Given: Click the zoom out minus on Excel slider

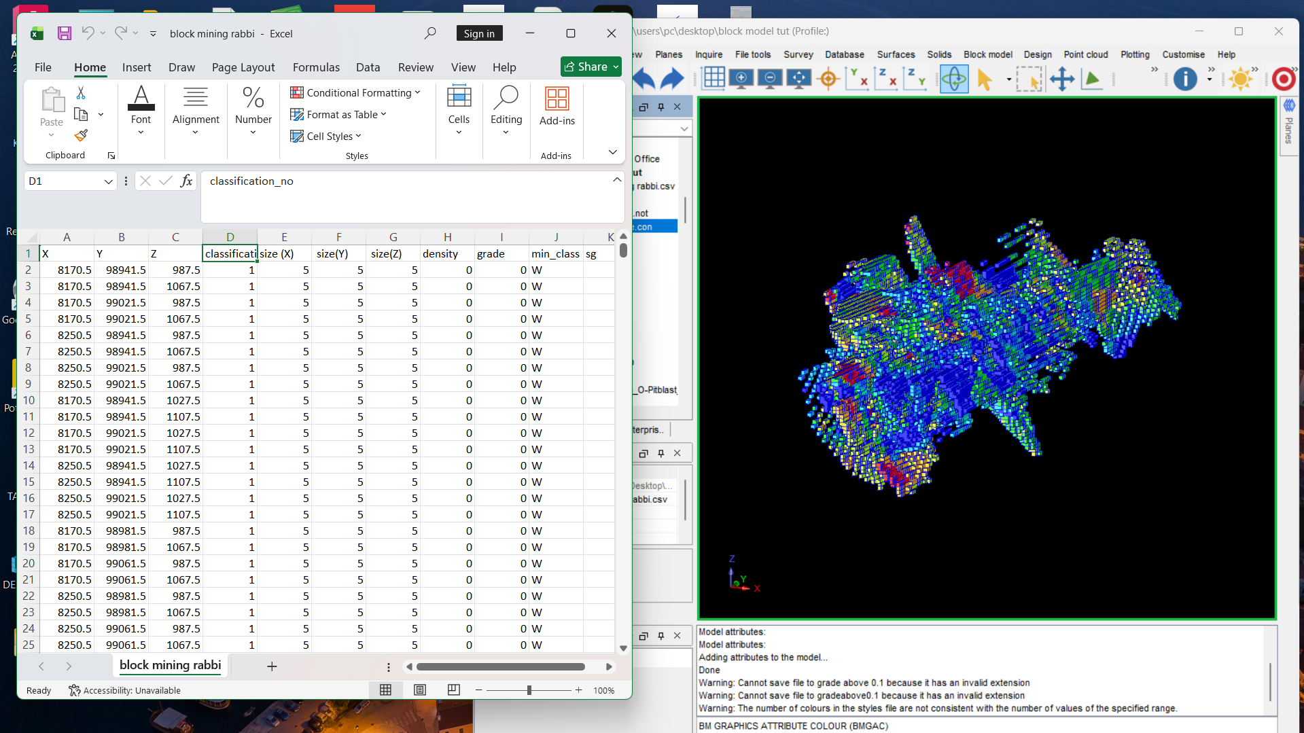Looking at the screenshot, I should (x=479, y=690).
